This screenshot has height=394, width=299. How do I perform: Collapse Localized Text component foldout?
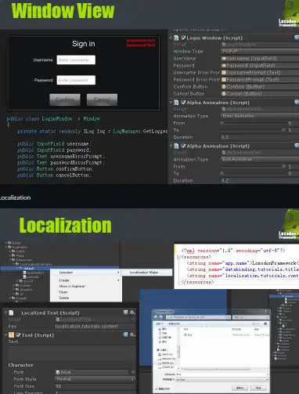(5, 313)
